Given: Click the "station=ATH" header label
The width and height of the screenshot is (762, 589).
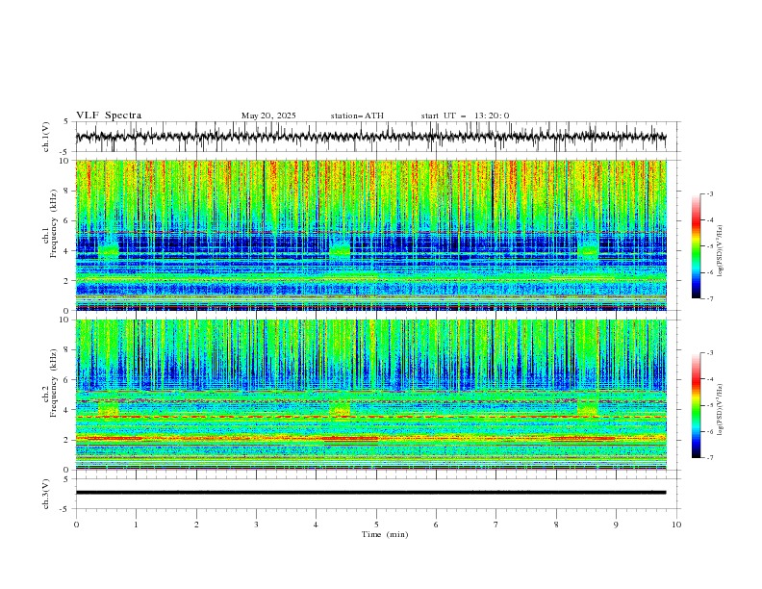Looking at the screenshot, I should coord(357,115).
